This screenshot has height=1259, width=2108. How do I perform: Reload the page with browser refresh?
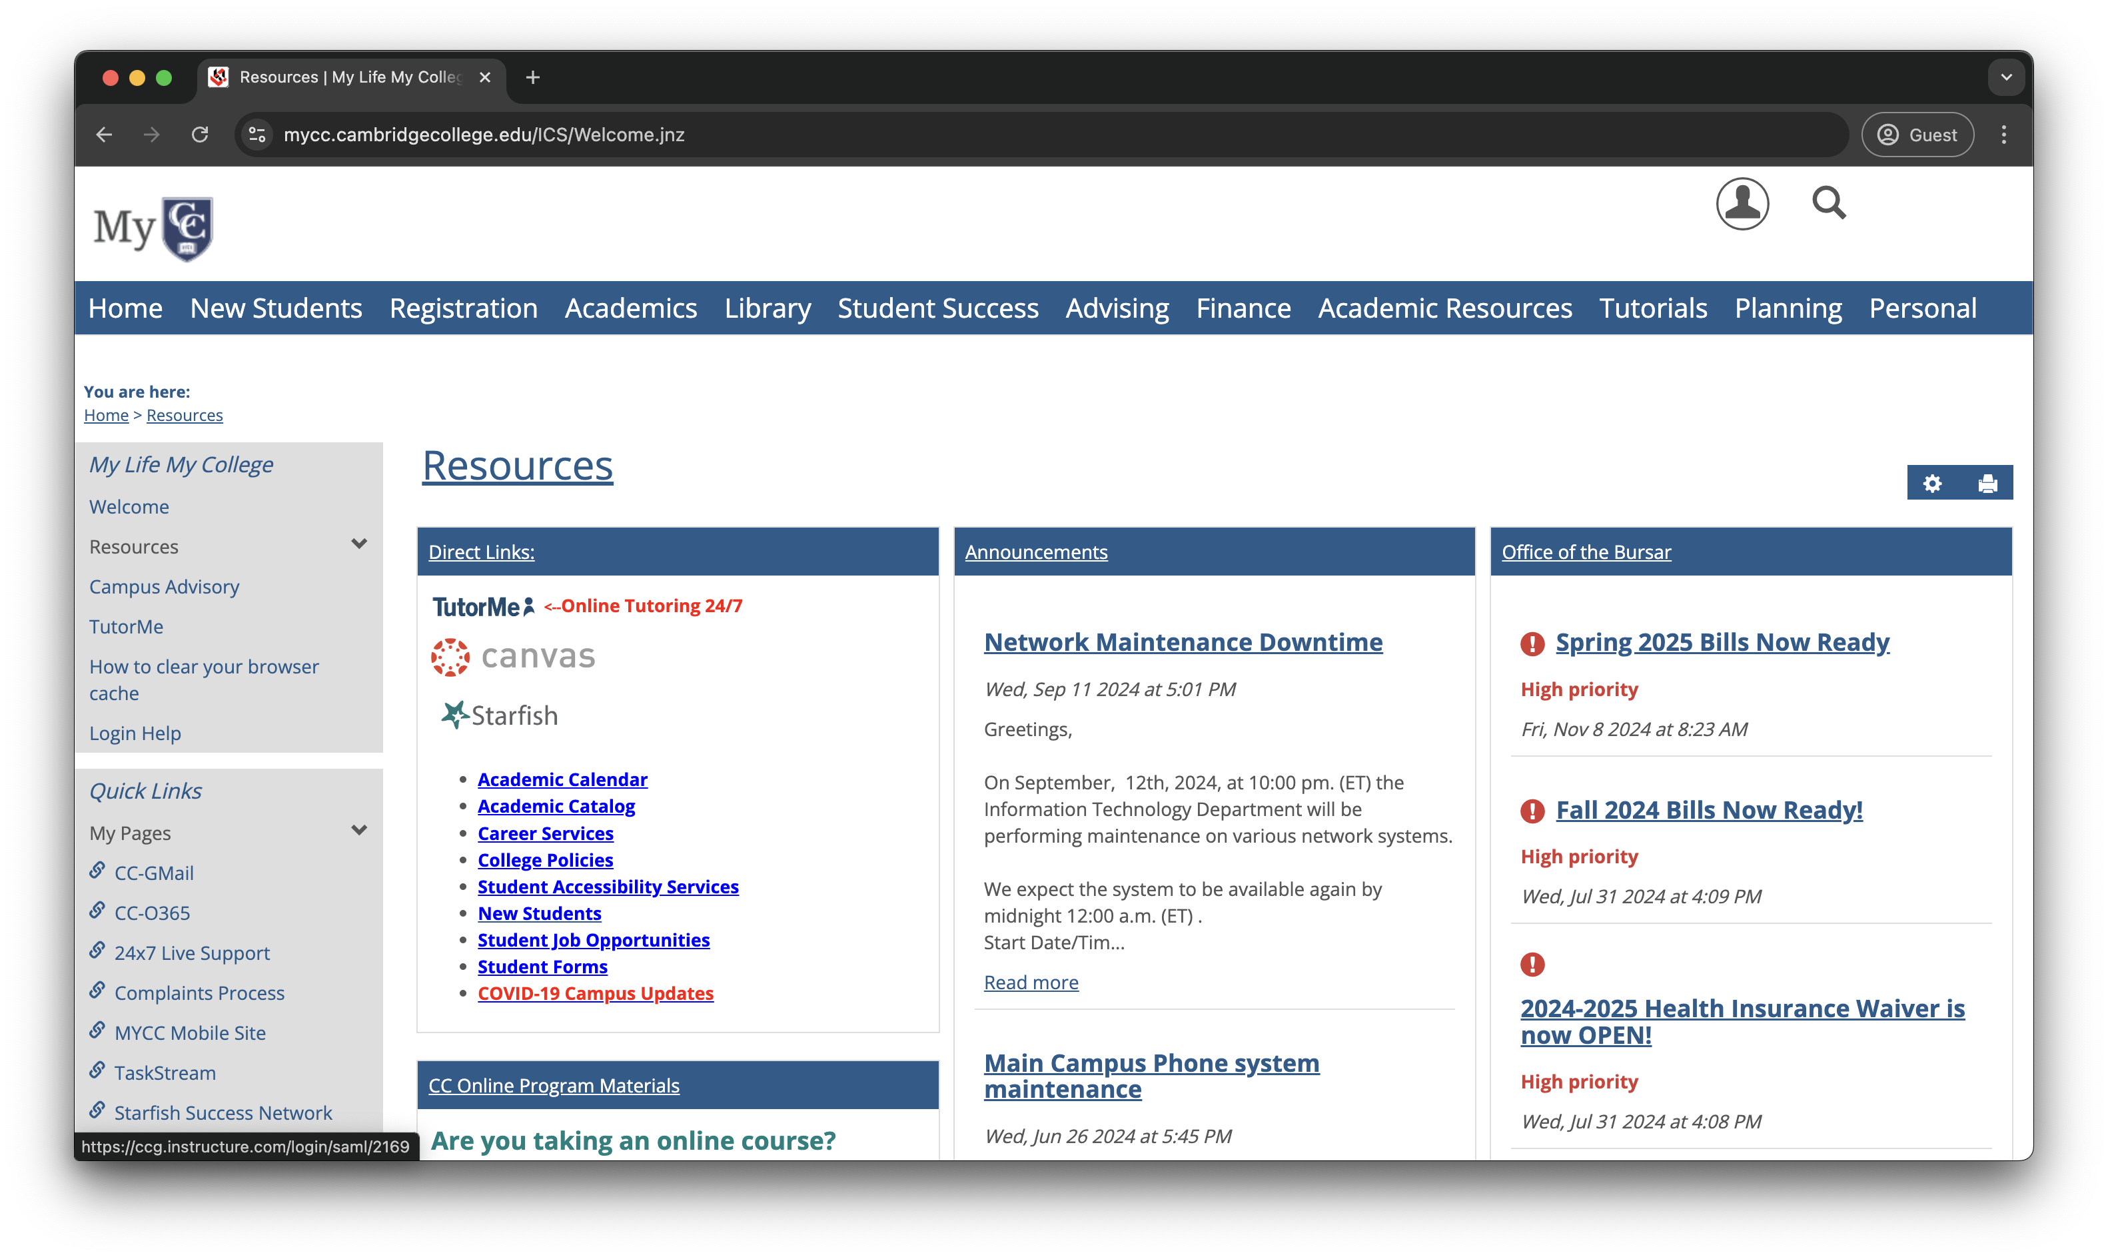tap(199, 135)
